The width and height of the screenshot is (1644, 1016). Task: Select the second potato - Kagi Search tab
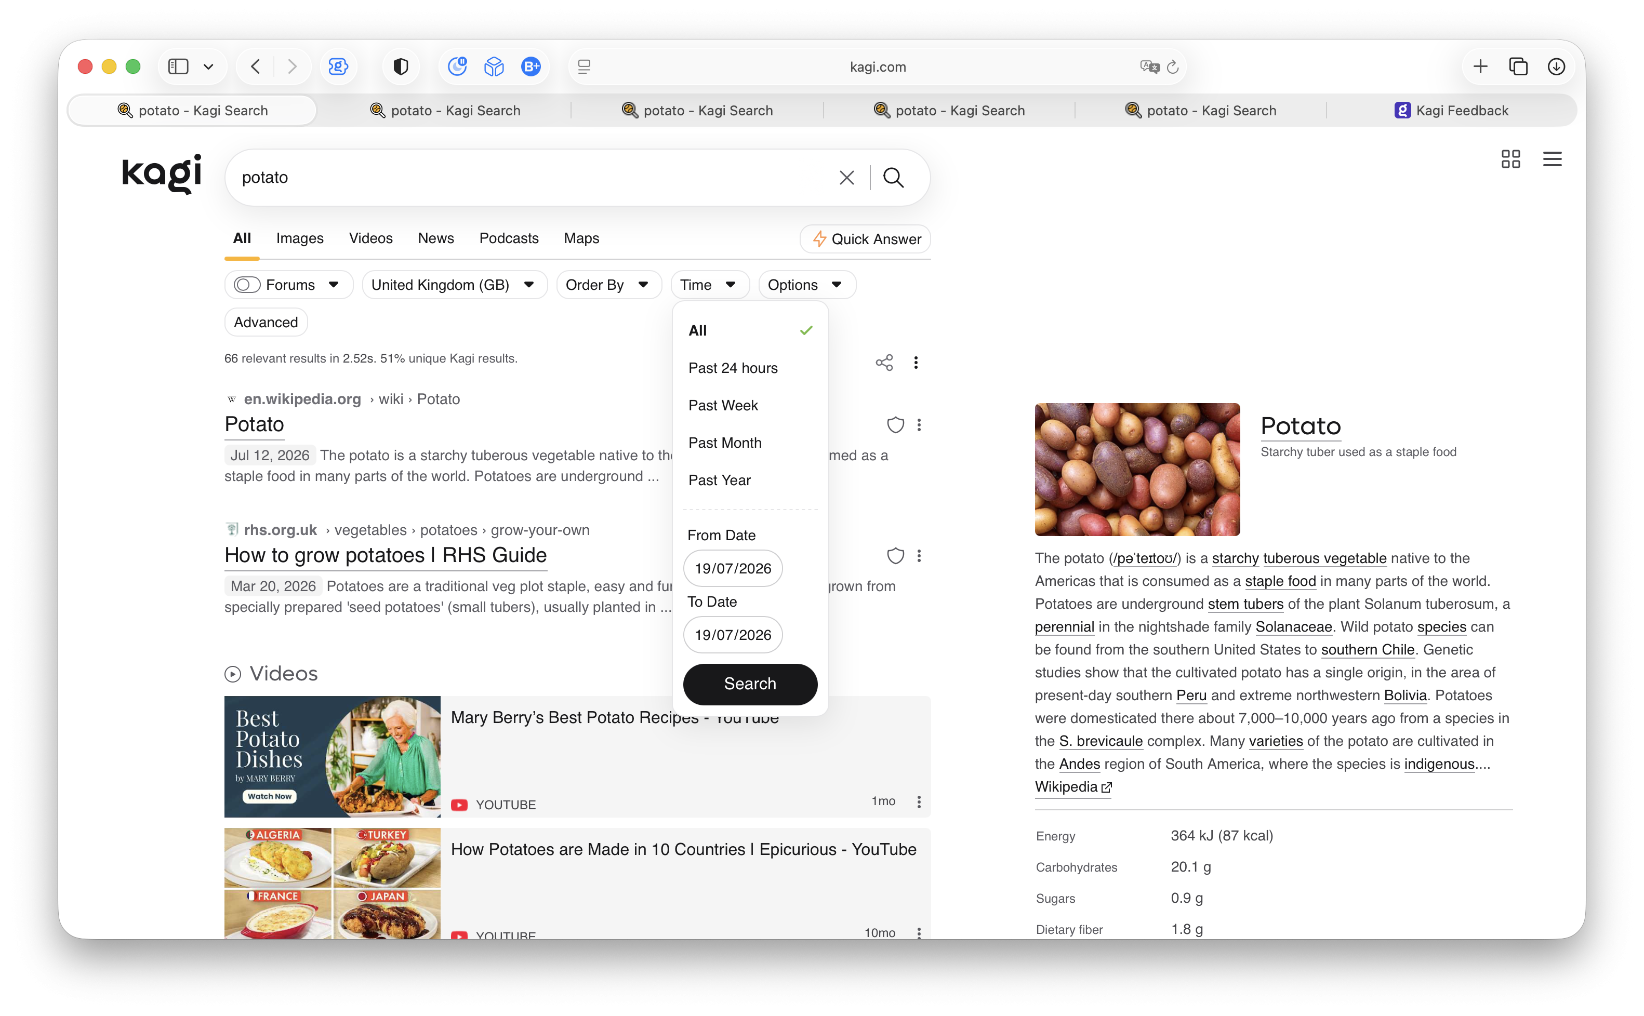(445, 110)
